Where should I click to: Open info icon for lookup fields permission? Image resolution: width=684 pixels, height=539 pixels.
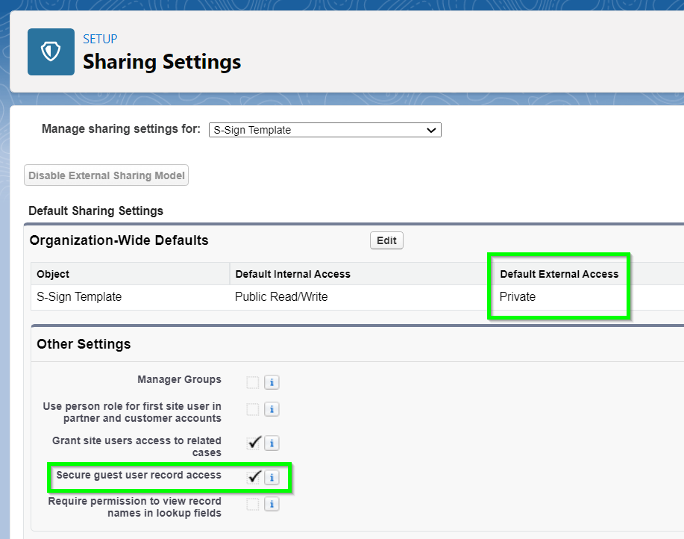click(272, 505)
